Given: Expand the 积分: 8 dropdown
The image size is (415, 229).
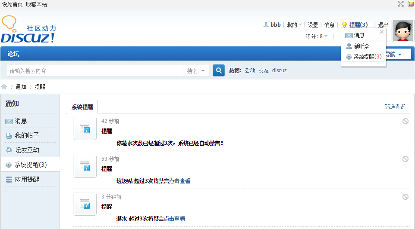Looking at the screenshot, I should 316,37.
